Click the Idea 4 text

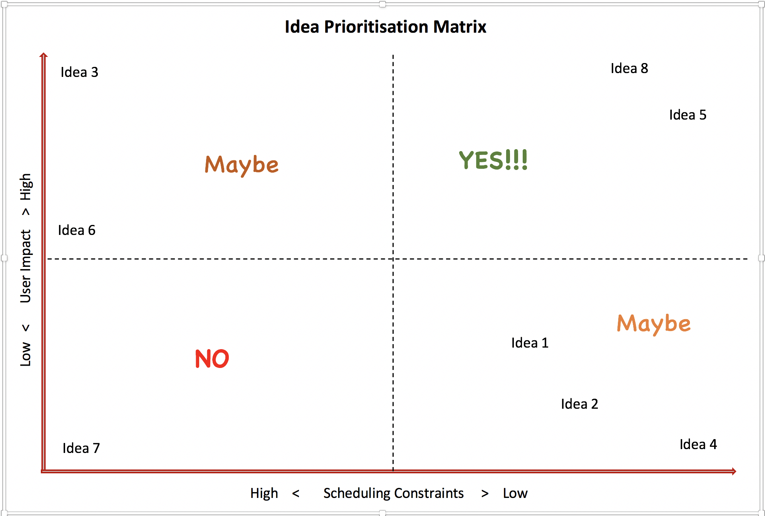[698, 444]
